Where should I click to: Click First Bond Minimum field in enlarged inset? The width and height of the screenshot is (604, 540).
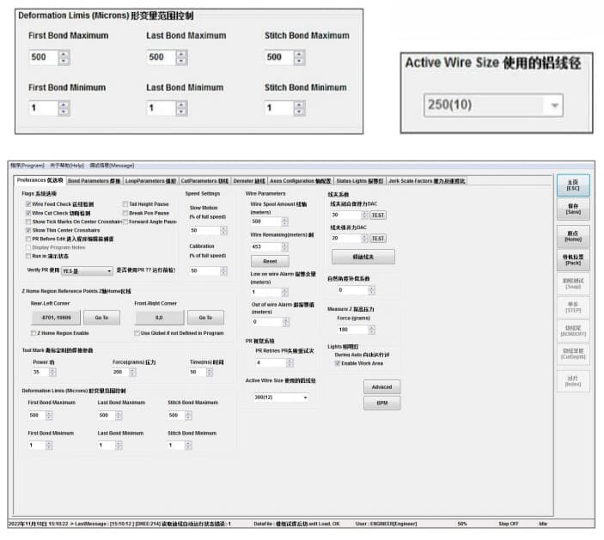point(44,108)
